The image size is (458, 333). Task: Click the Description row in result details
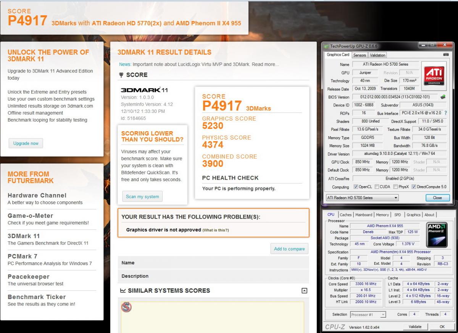213,276
